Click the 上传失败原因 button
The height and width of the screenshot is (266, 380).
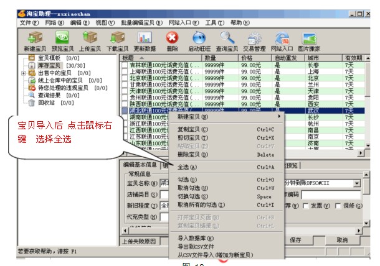(x=139, y=241)
